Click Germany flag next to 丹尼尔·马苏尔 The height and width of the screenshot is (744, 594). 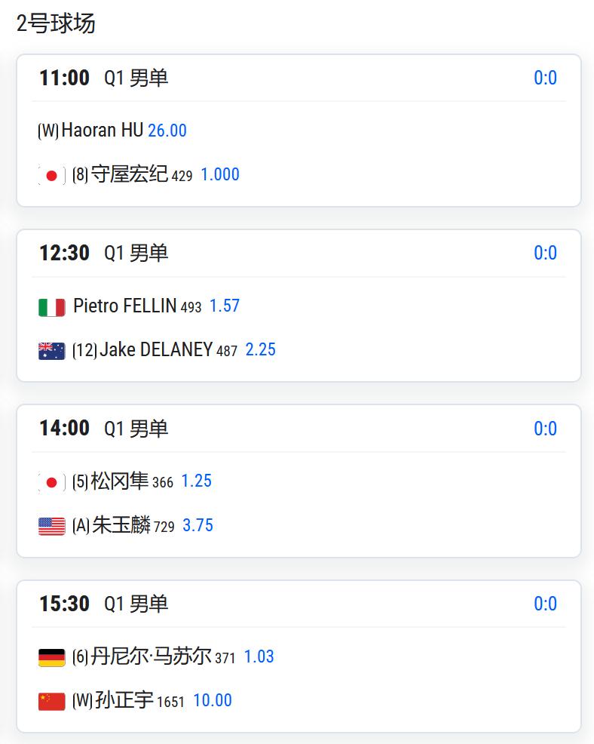51,658
